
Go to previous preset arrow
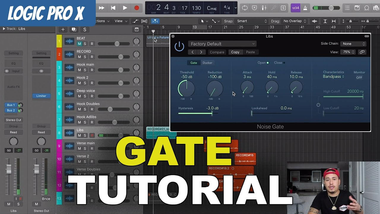pos(193,52)
